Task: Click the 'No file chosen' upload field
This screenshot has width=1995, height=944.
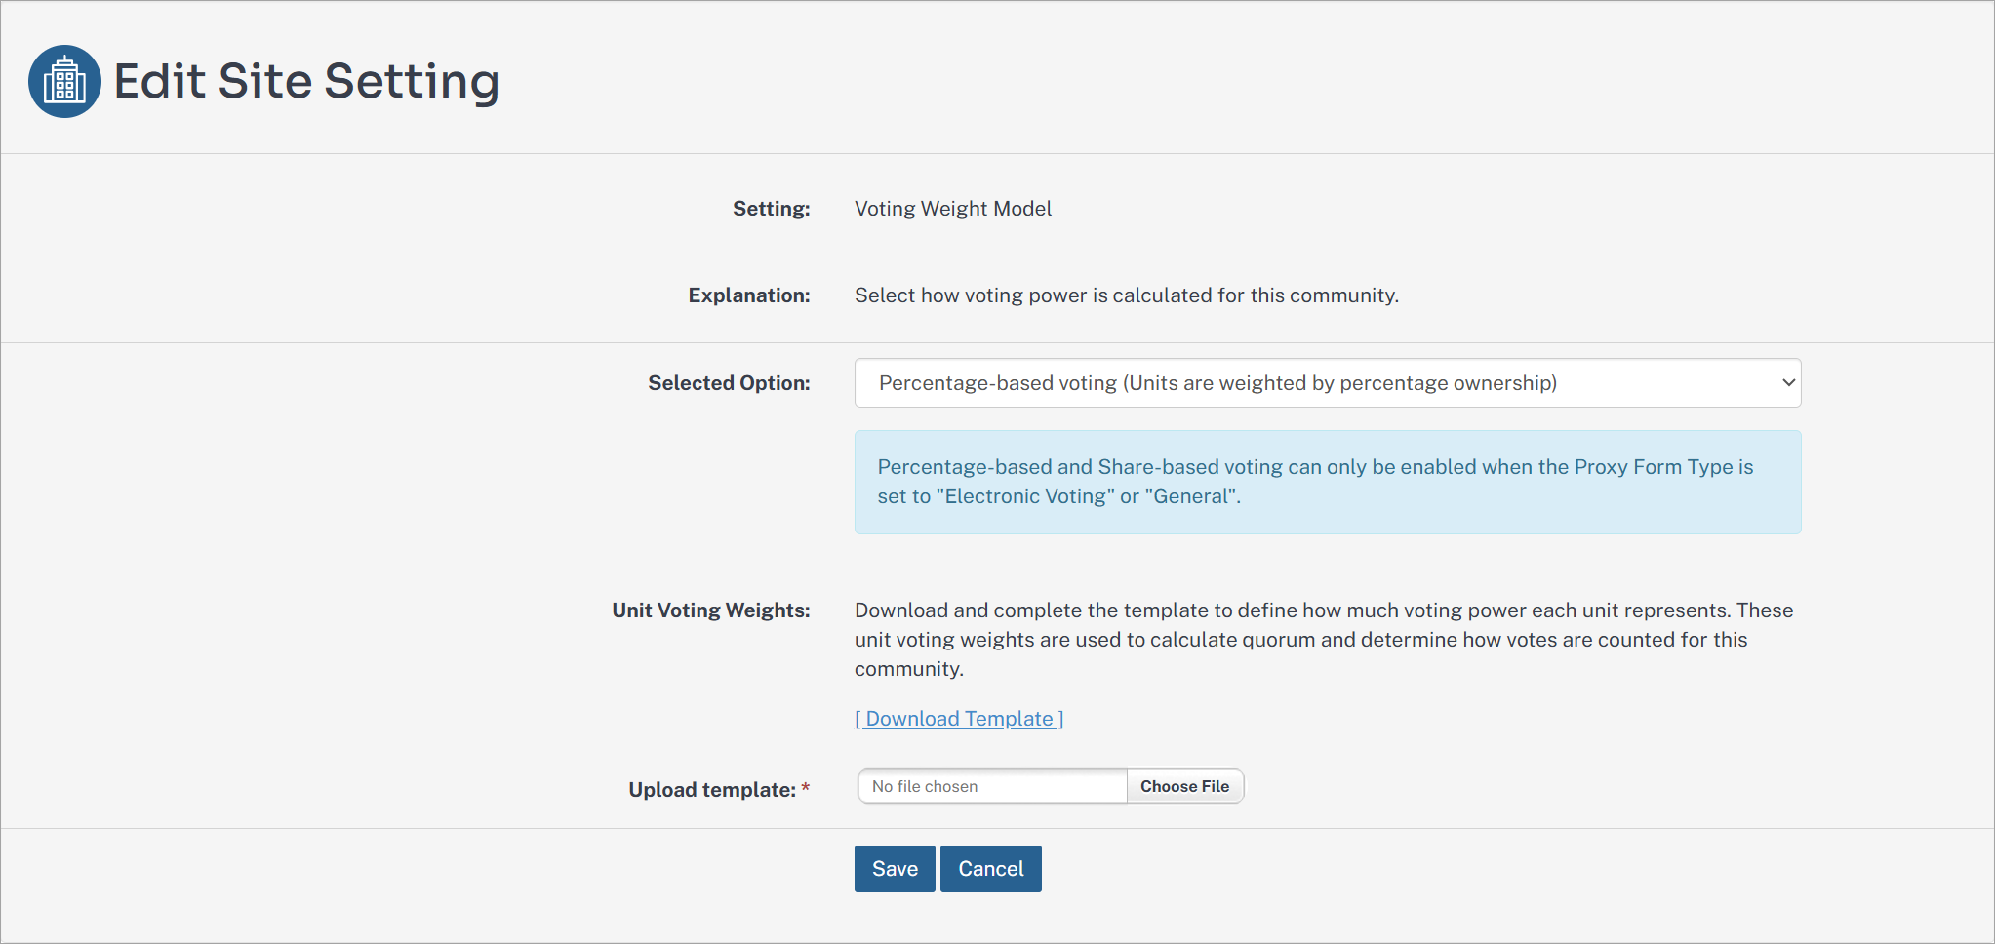Action: tap(992, 786)
